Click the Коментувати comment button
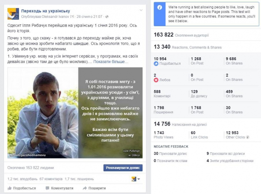The image size is (261, 194). 59,188
